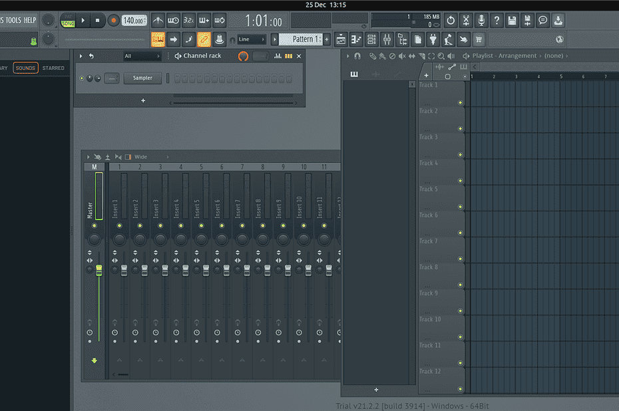The width and height of the screenshot is (619, 411).
Task: Switch between PAT and SONG mode
Action: [68, 21]
